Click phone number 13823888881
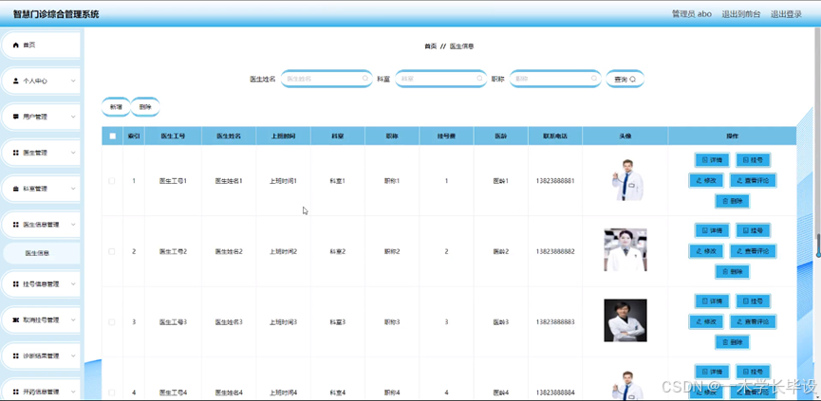The height and width of the screenshot is (401, 821). (555, 181)
